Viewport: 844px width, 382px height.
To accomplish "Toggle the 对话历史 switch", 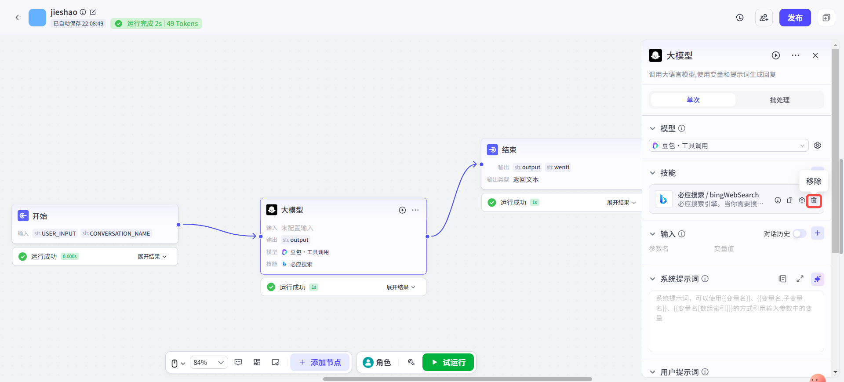I will click(800, 233).
